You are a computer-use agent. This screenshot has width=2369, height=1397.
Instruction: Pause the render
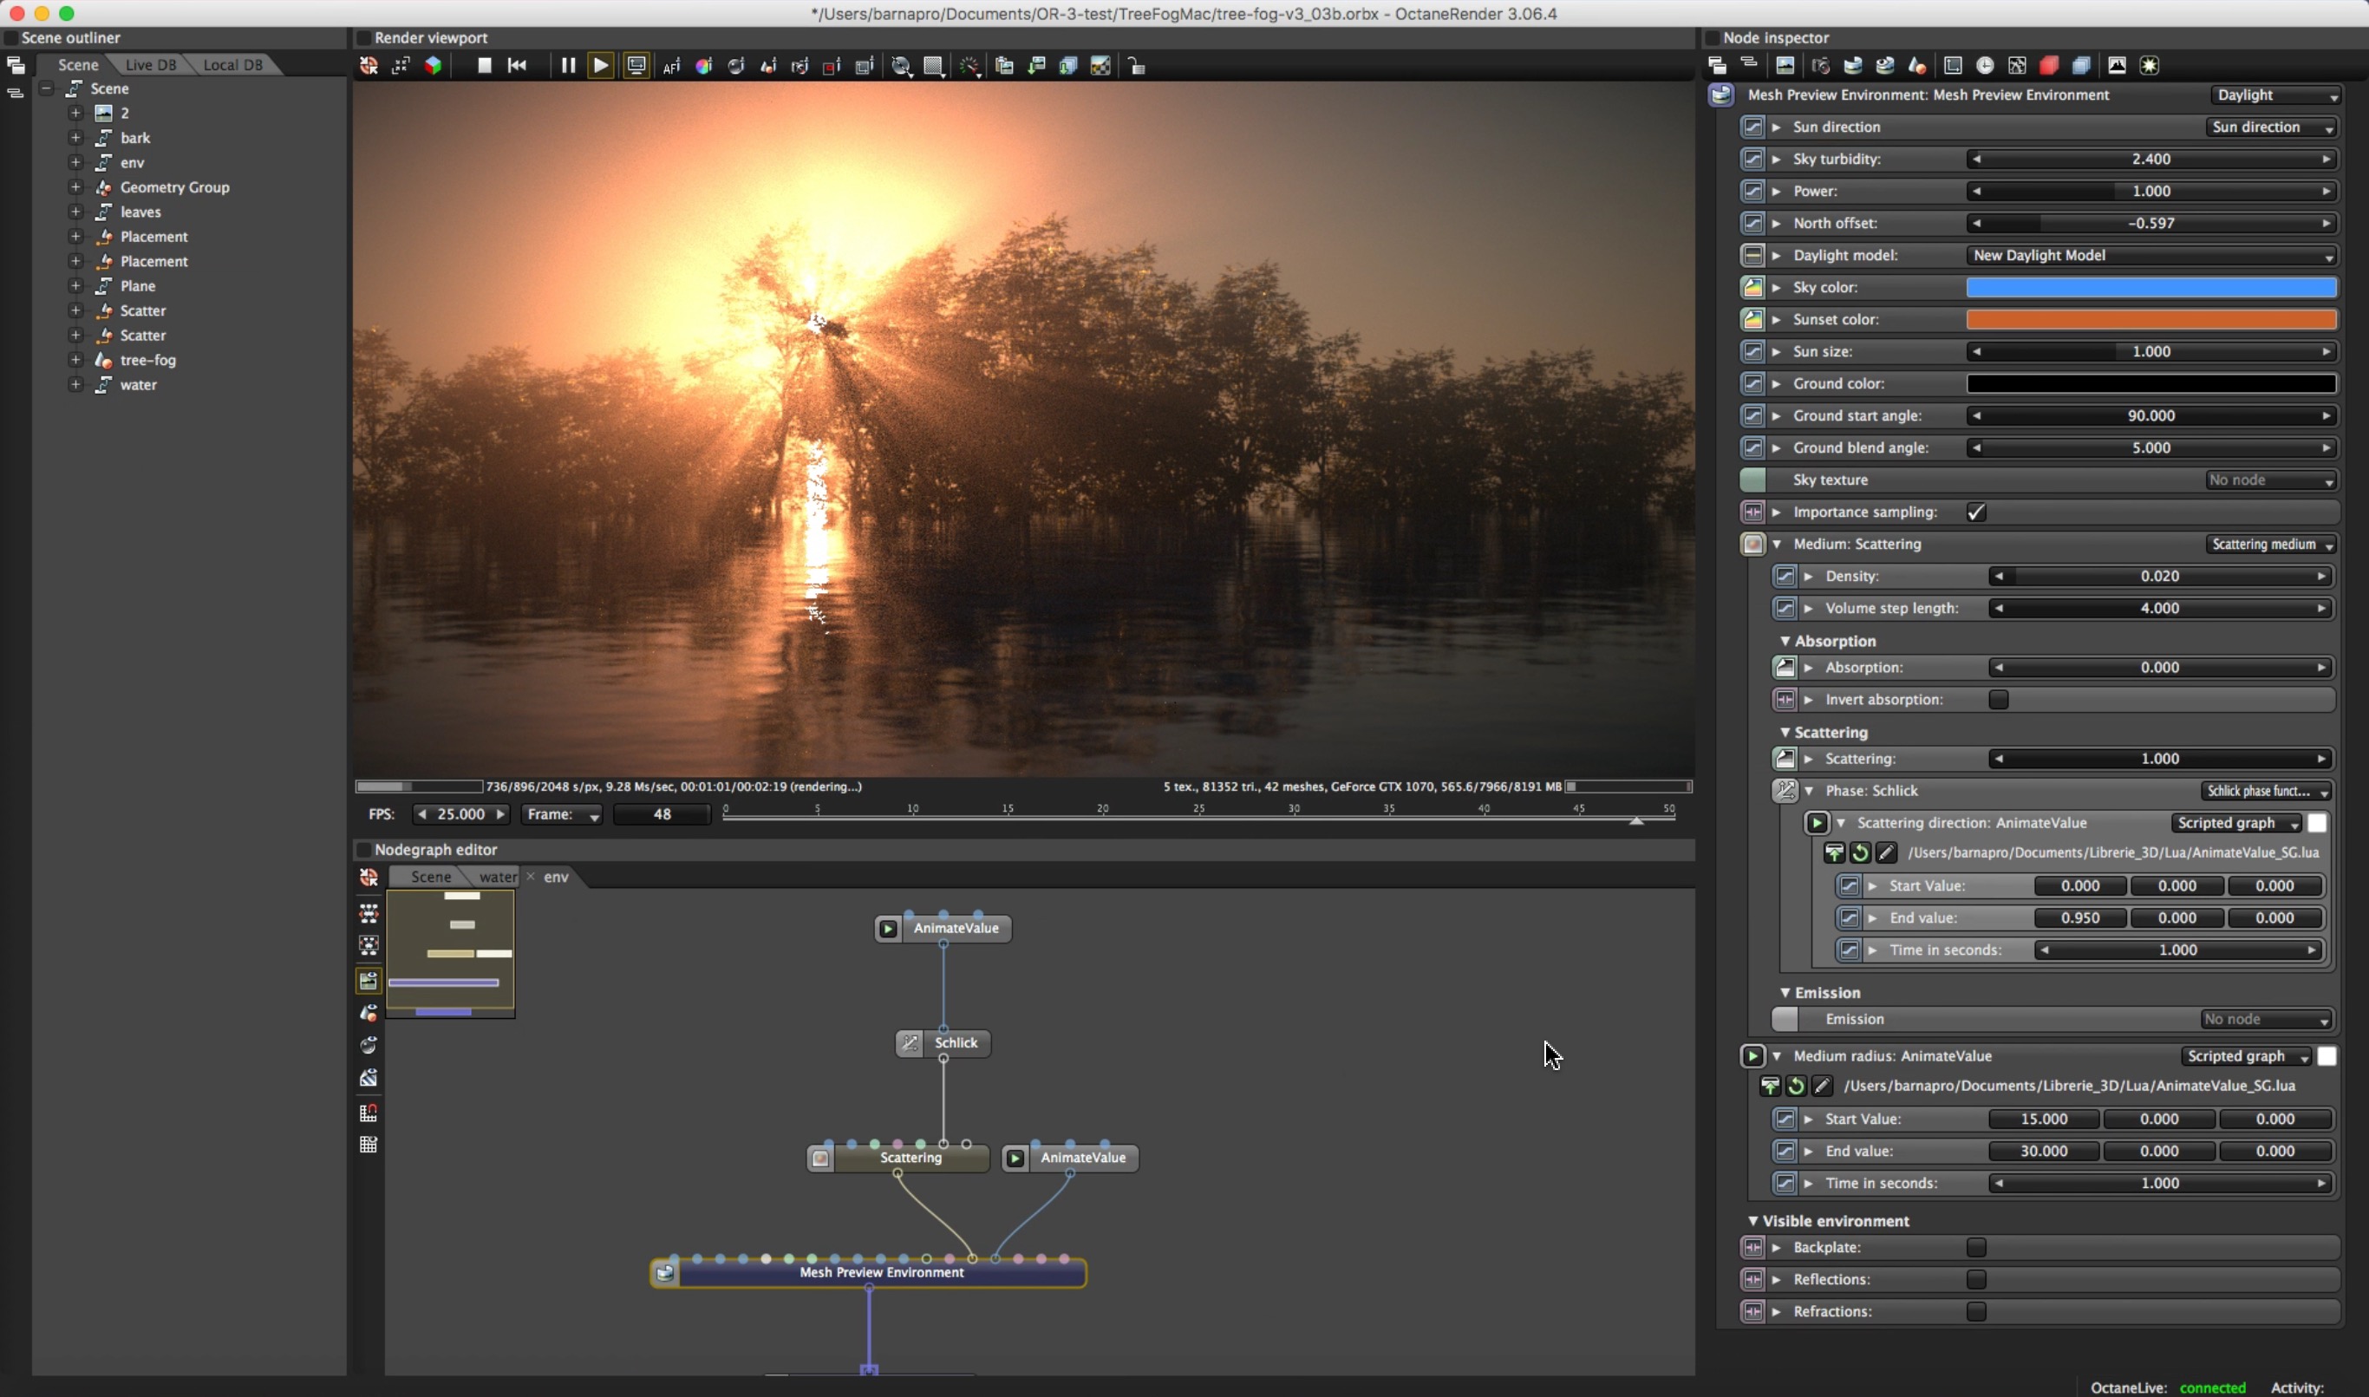pyautogui.click(x=568, y=66)
